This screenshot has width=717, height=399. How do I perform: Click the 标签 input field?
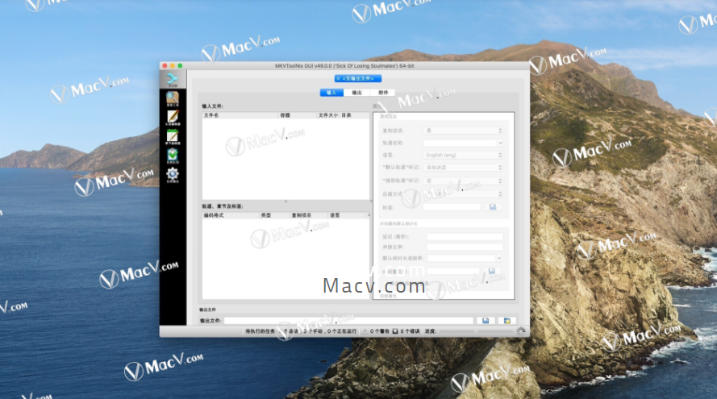[x=452, y=207]
